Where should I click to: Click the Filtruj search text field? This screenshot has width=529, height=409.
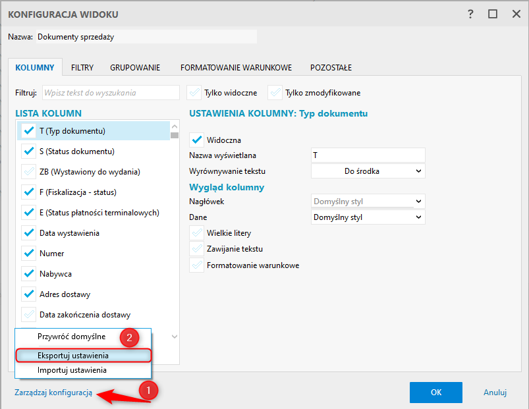pos(111,93)
